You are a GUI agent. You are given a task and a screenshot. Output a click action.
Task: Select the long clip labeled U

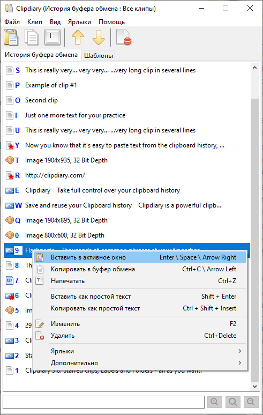click(x=127, y=130)
